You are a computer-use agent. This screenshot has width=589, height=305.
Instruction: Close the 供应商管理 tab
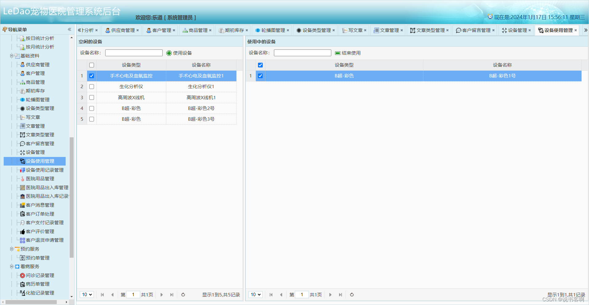point(138,30)
